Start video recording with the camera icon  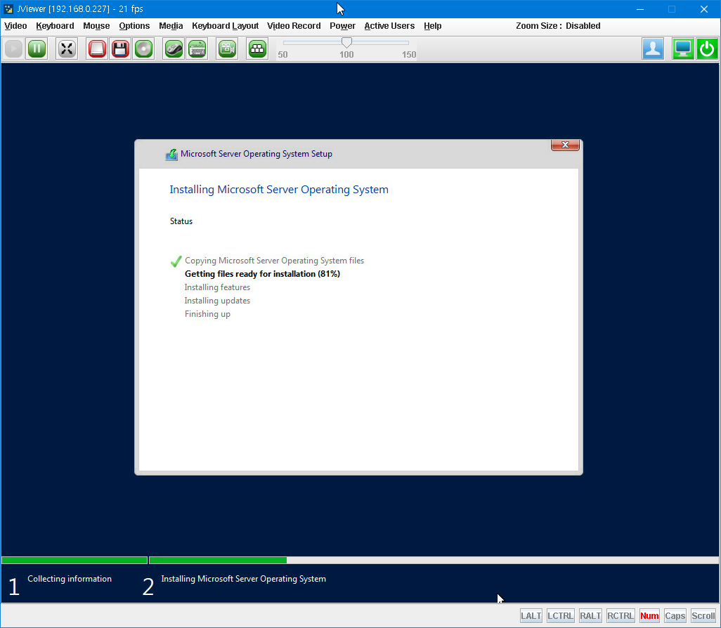(x=227, y=48)
